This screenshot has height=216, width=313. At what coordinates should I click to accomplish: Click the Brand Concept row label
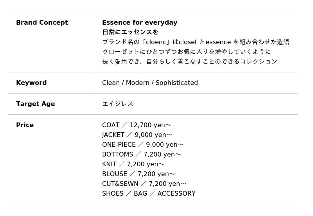[42, 23]
